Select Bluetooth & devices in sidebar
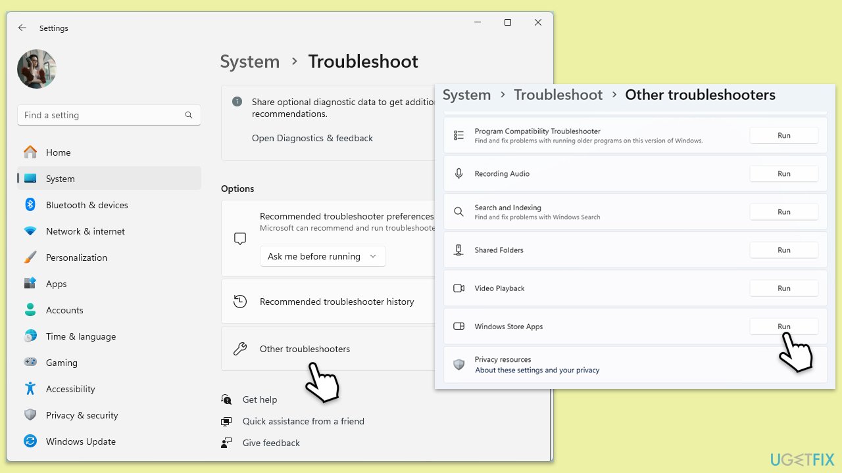 86,205
